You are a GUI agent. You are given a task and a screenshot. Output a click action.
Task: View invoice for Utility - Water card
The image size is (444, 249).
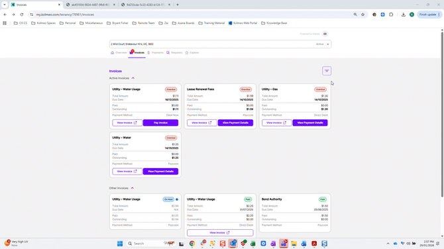tap(127, 172)
